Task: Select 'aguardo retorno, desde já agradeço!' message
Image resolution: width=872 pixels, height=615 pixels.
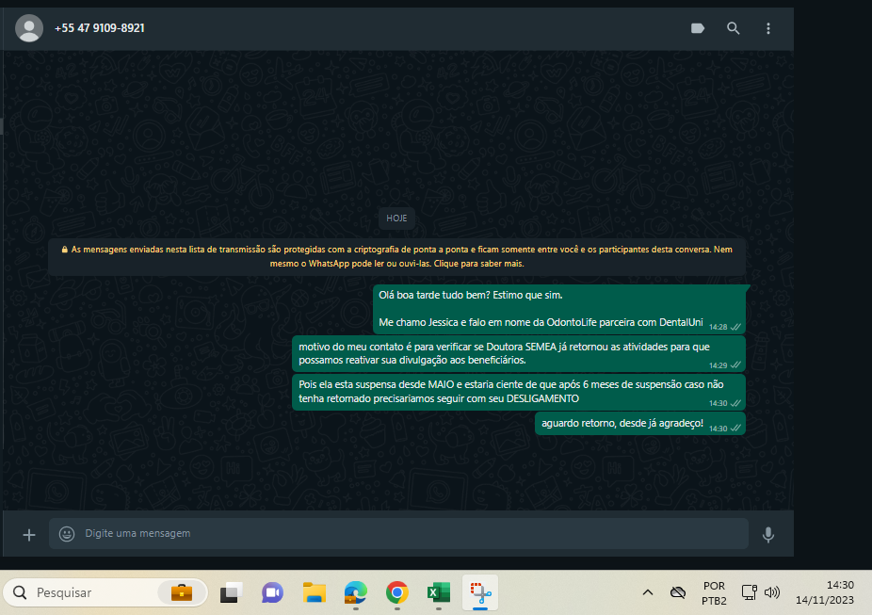Action: (640, 424)
